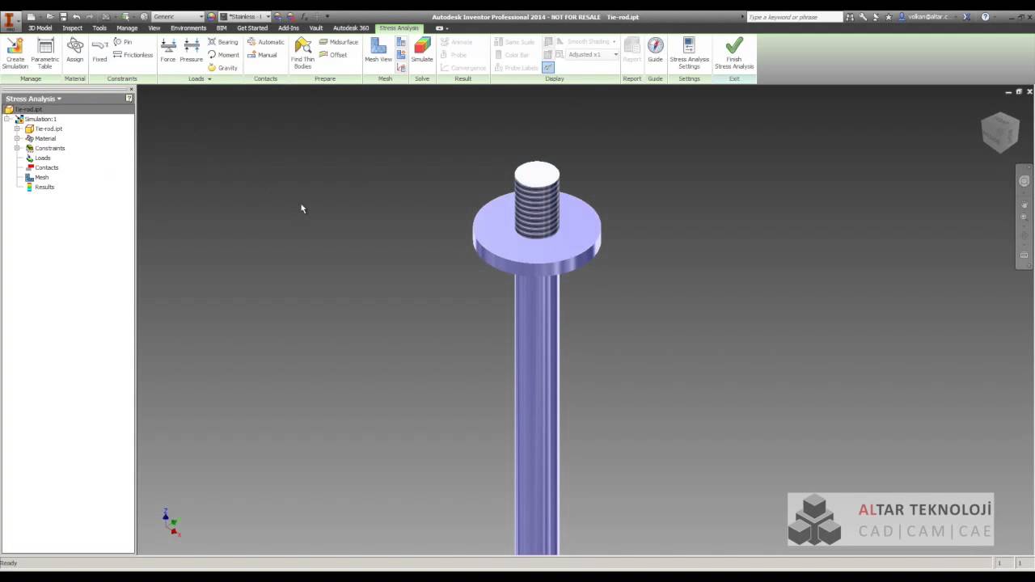The width and height of the screenshot is (1035, 582).
Task: Collapse the Simulation:1 tree node
Action: [x=7, y=119]
